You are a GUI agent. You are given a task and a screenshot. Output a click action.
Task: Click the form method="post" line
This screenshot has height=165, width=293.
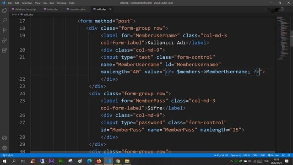[107, 21]
